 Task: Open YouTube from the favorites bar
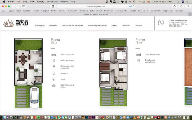62,11
